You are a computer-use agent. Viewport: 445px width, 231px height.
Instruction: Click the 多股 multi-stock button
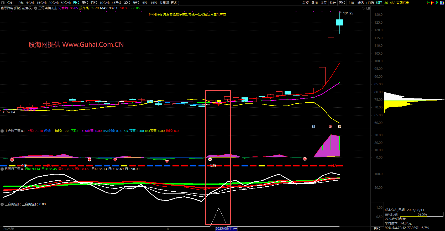324,3
